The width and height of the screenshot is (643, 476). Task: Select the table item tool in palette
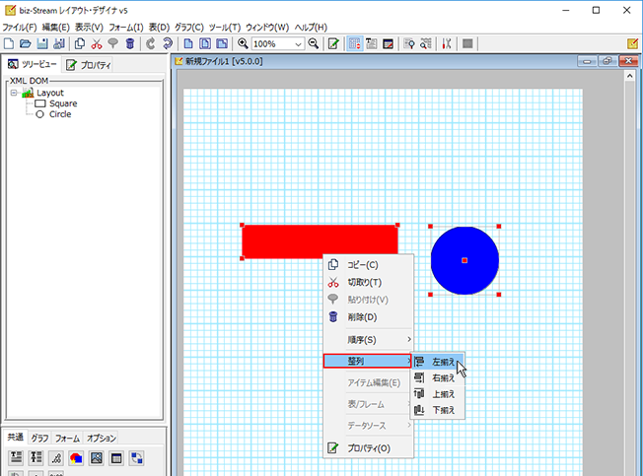(x=115, y=458)
